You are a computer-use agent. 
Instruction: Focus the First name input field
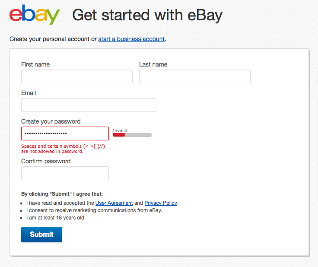point(77,76)
